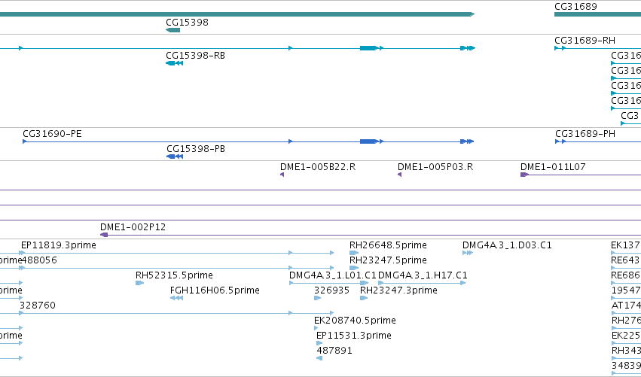This screenshot has width=641, height=377.
Task: Click the FGH116H06.5prime EST arrows glyph
Action: [x=176, y=298]
